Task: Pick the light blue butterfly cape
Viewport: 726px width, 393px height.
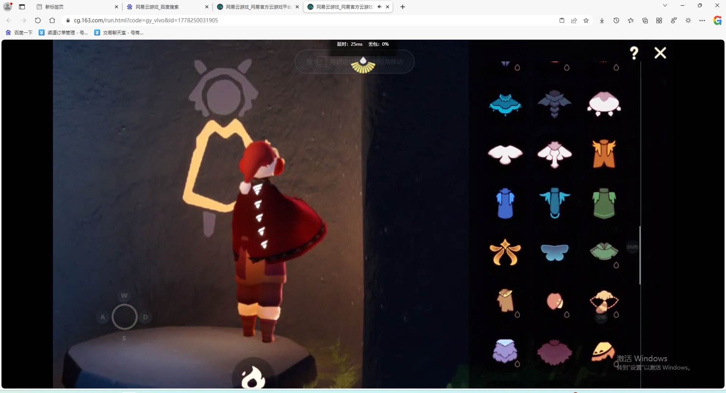Action: click(x=555, y=252)
